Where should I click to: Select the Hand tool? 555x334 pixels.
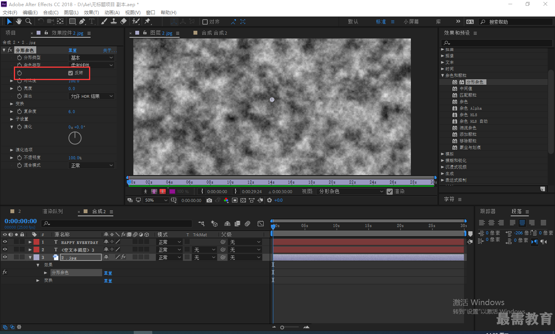click(x=19, y=22)
